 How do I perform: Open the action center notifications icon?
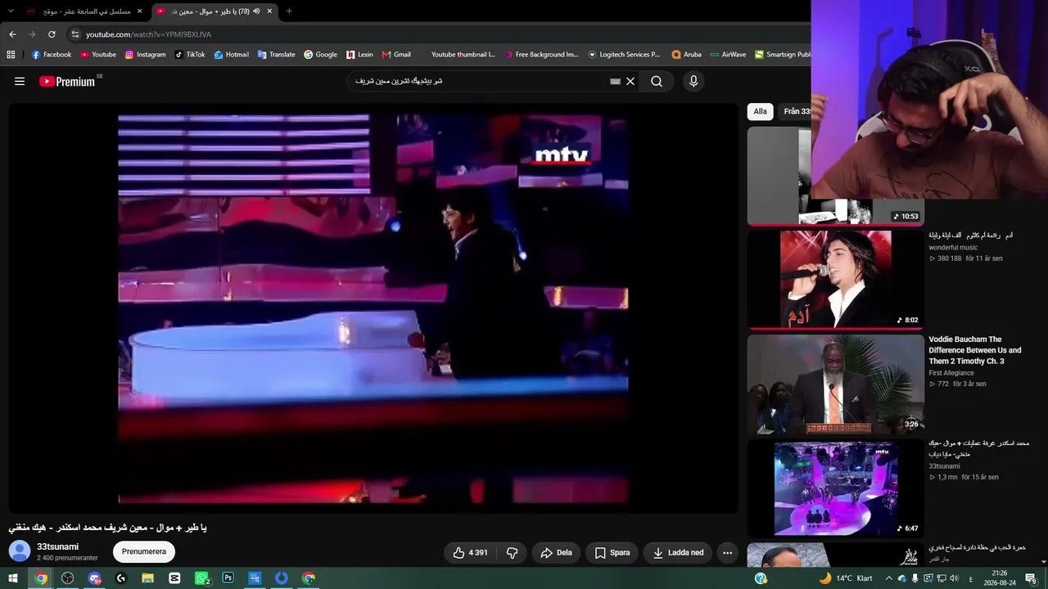pyautogui.click(x=1031, y=578)
